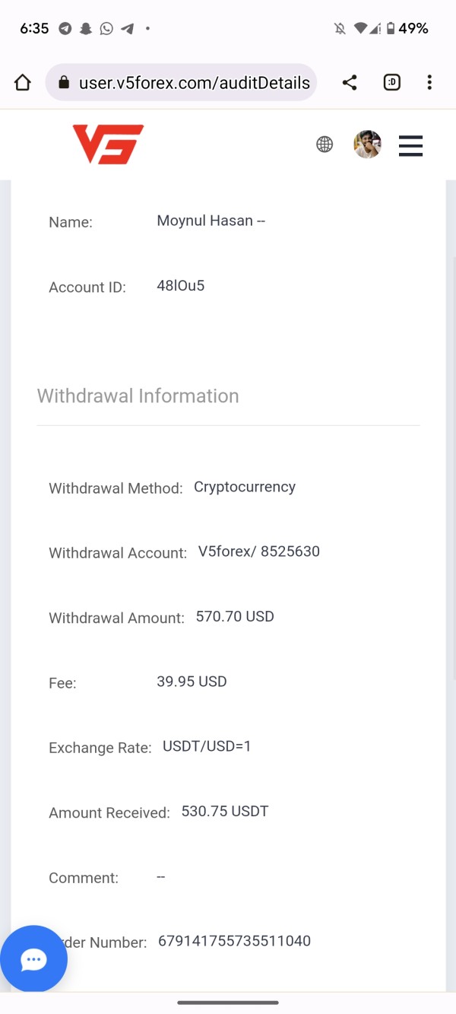Open the share icon in address bar
This screenshot has width=456, height=1014.
coord(350,83)
